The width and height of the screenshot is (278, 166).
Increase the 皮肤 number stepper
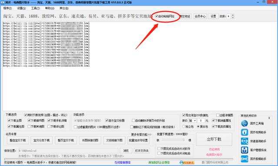[x=233, y=15]
